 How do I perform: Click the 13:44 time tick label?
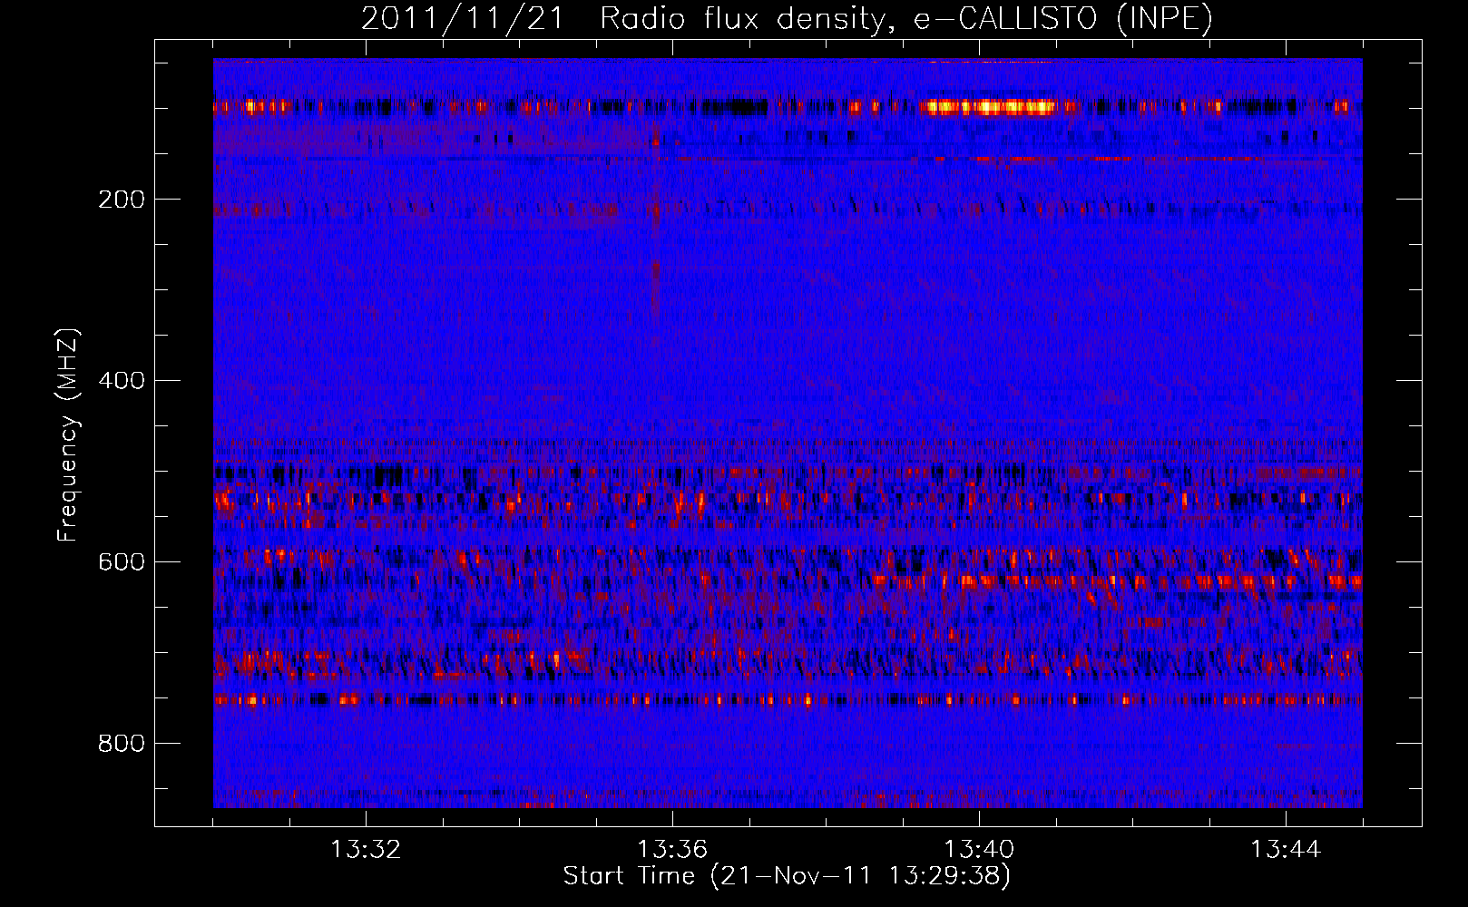1286,850
